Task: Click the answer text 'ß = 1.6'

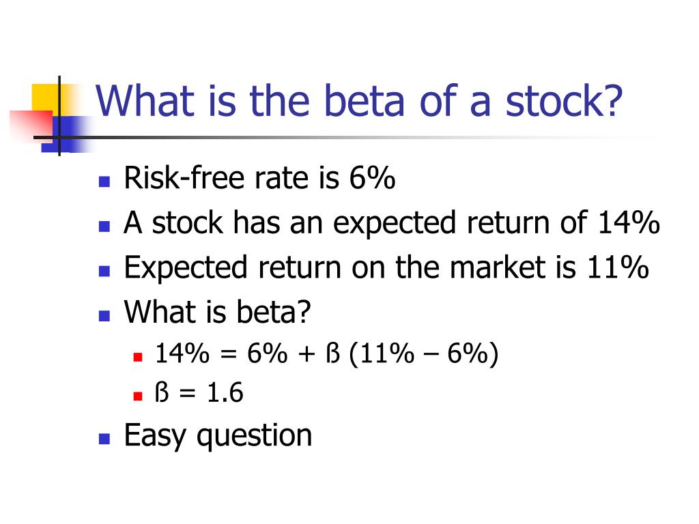Action: (x=199, y=392)
